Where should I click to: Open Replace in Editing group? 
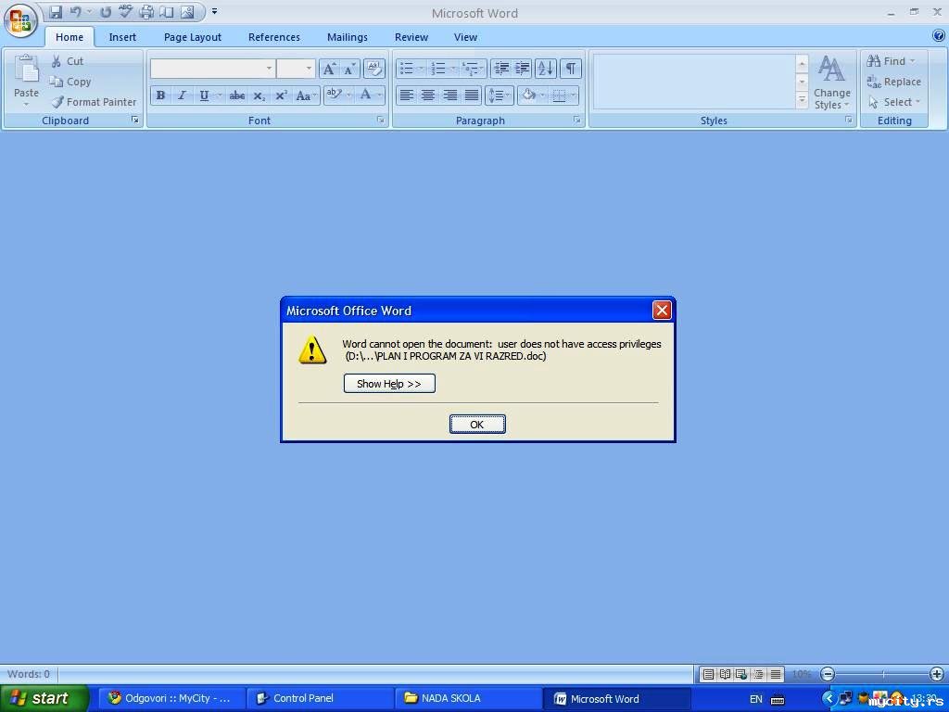click(894, 82)
